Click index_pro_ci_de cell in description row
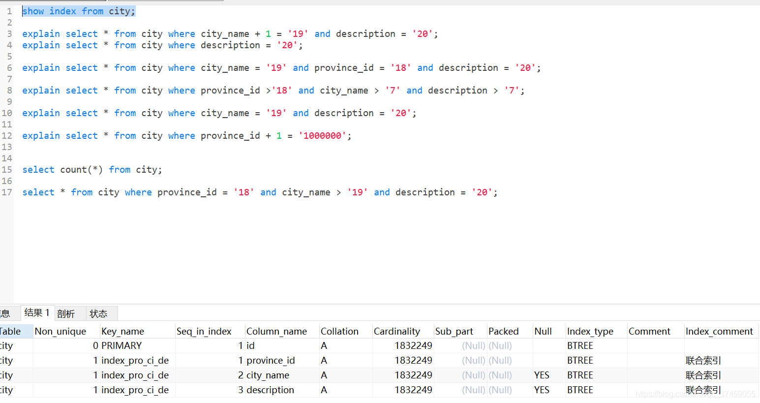The width and height of the screenshot is (760, 403). point(138,390)
